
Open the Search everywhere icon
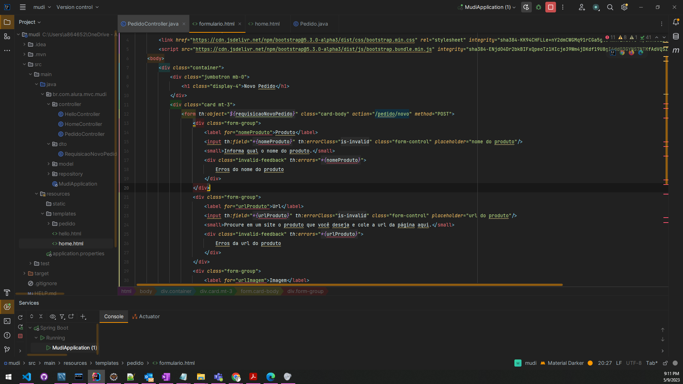[610, 7]
